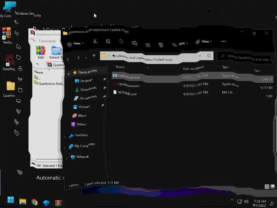
Task: Click the Delete trash icon in Explorer toolbar
Action: [x=161, y=45]
